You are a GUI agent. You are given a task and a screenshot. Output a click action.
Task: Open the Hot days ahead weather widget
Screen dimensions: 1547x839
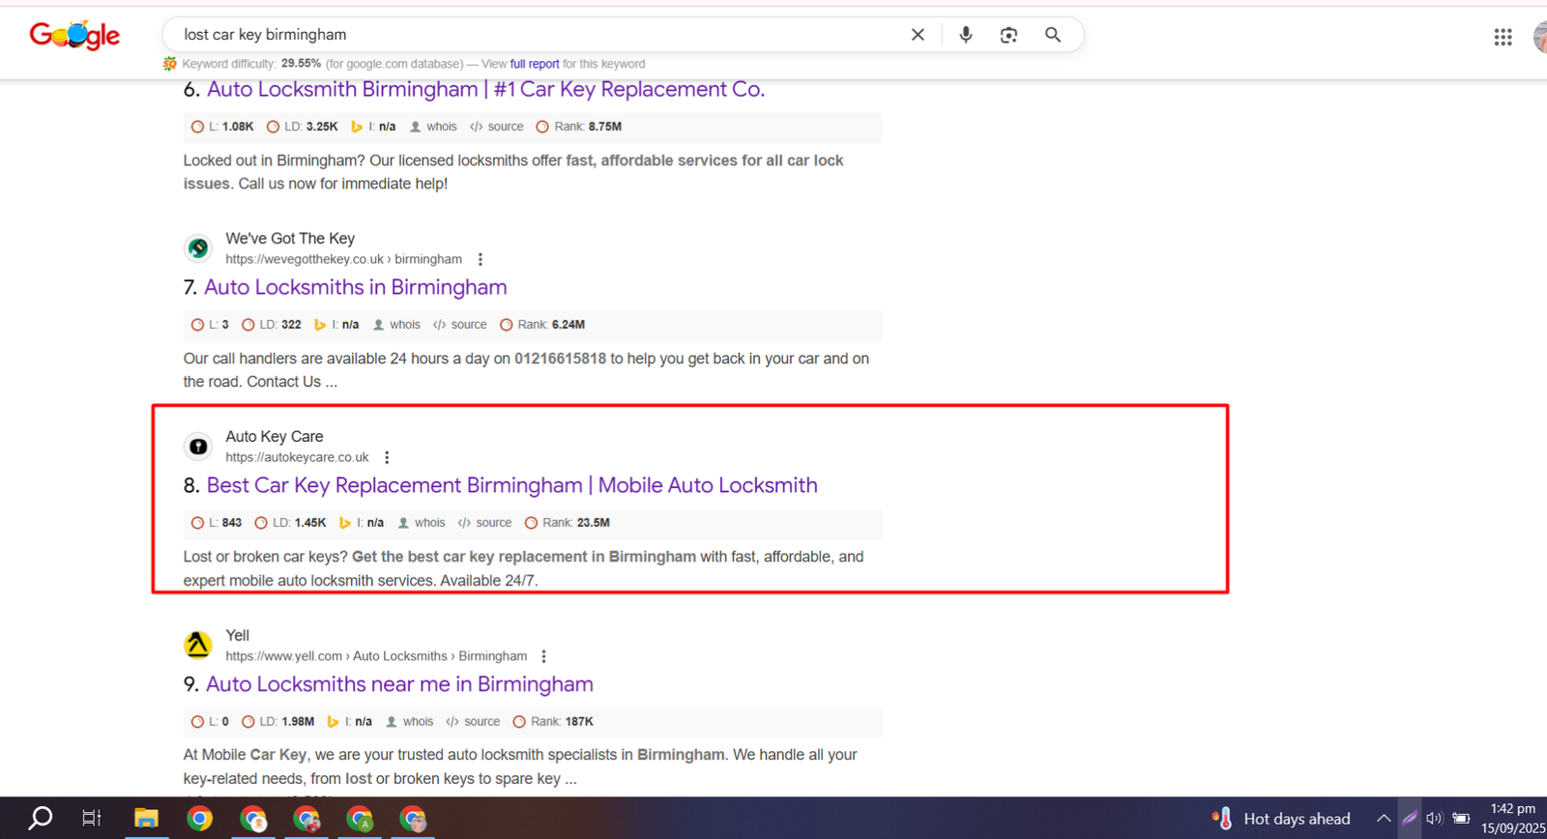point(1282,819)
